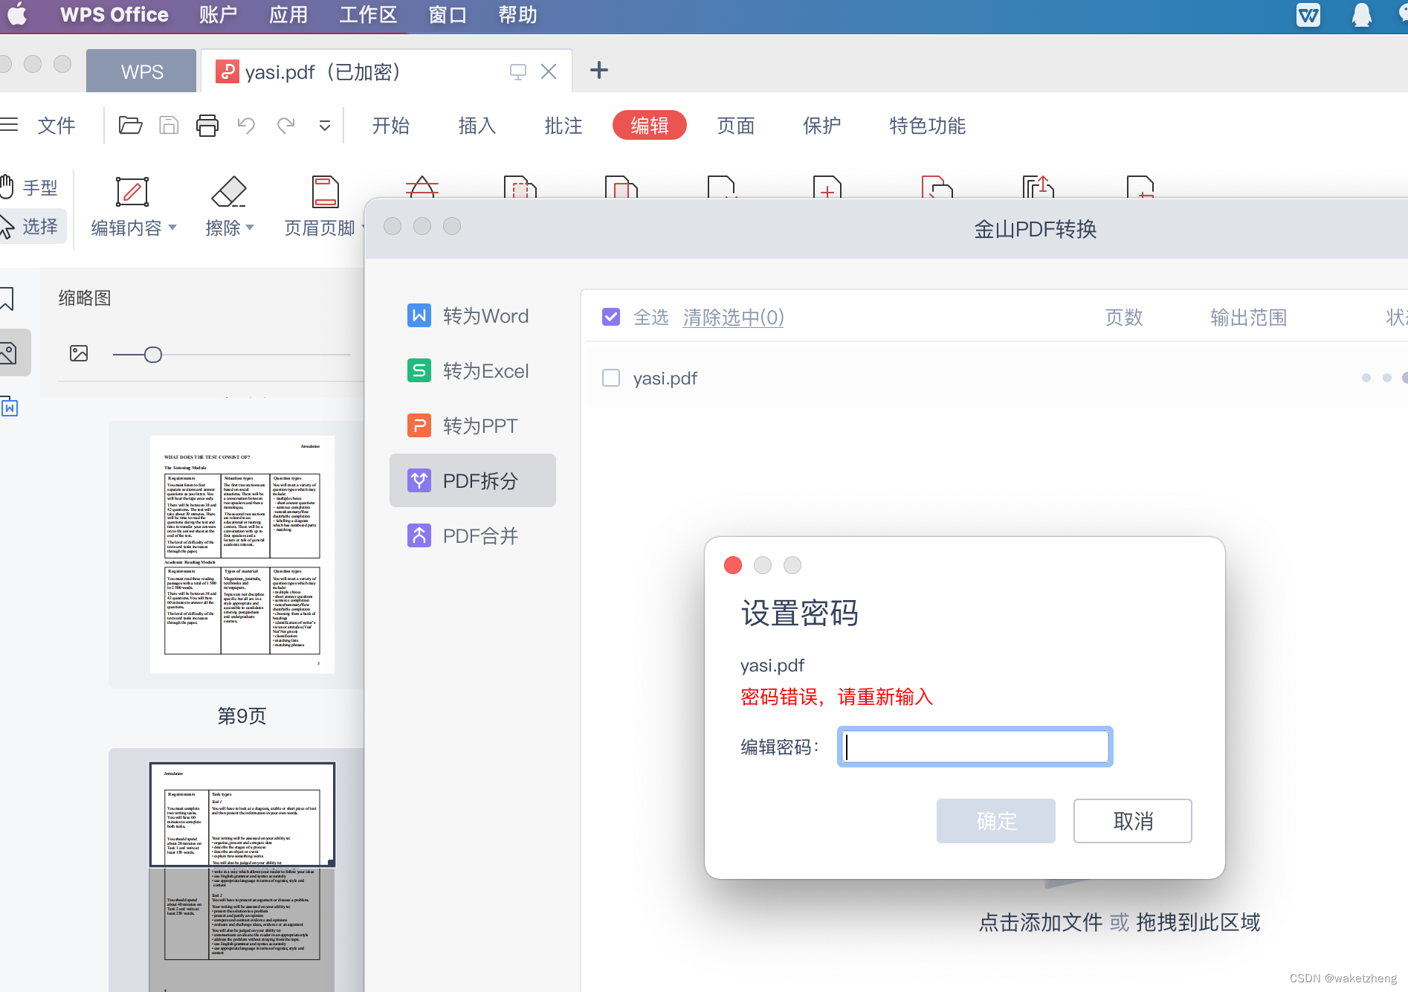Viewport: 1408px width, 992px height.
Task: Open the 文件 menu
Action: 56,126
